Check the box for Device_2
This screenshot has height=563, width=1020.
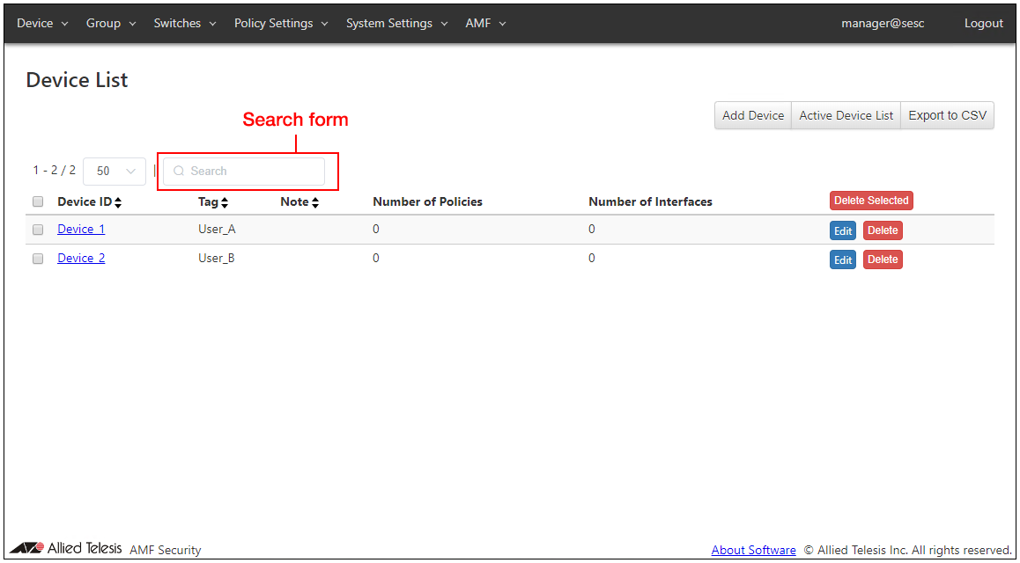(x=38, y=259)
